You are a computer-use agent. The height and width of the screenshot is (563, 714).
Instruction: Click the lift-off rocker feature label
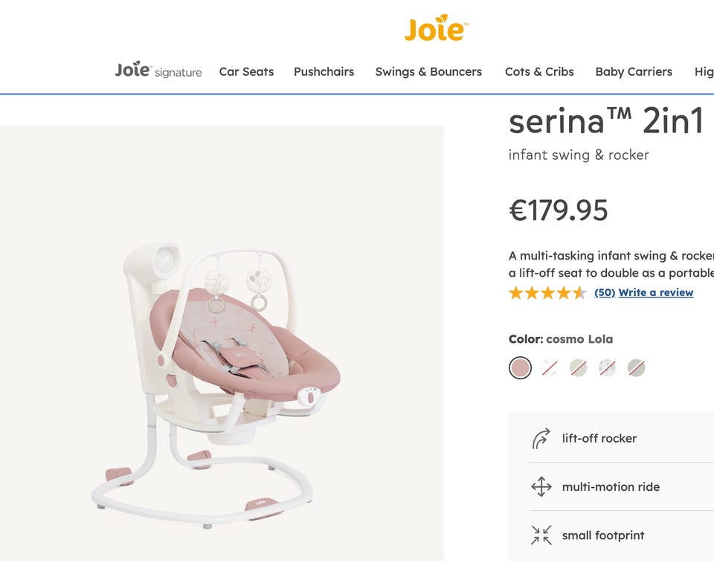tap(599, 439)
